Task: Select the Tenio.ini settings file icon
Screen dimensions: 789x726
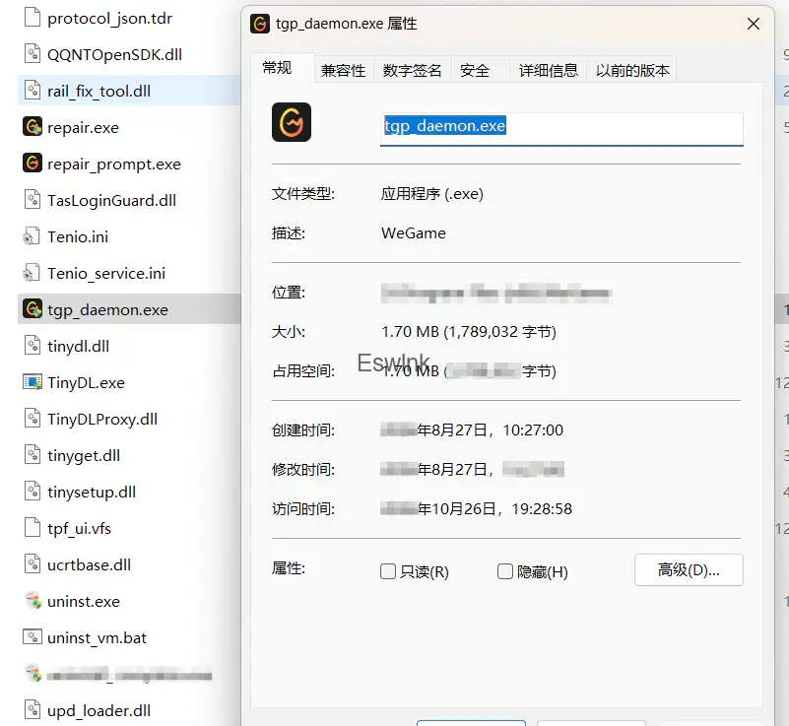Action: pyautogui.click(x=32, y=236)
